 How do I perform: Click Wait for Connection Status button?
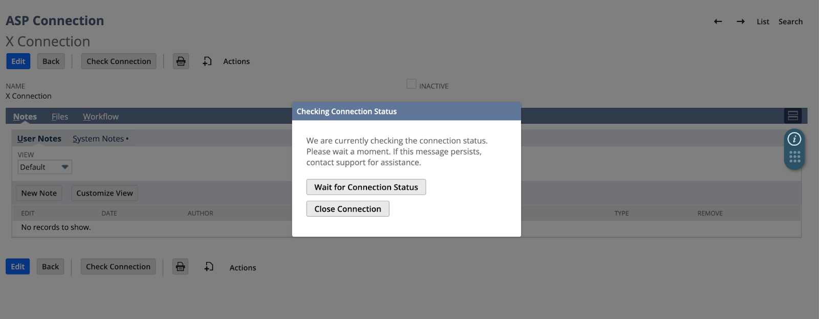(x=366, y=187)
